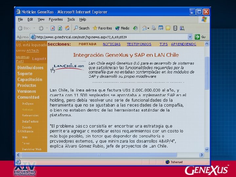Click the horizontal scrollbar left arrow
Image resolution: width=236 pixels, height=177 pixels.
(x=18, y=155)
